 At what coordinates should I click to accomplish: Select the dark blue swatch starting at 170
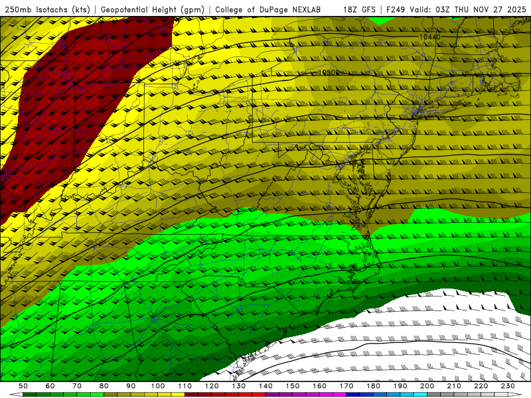click(353, 395)
